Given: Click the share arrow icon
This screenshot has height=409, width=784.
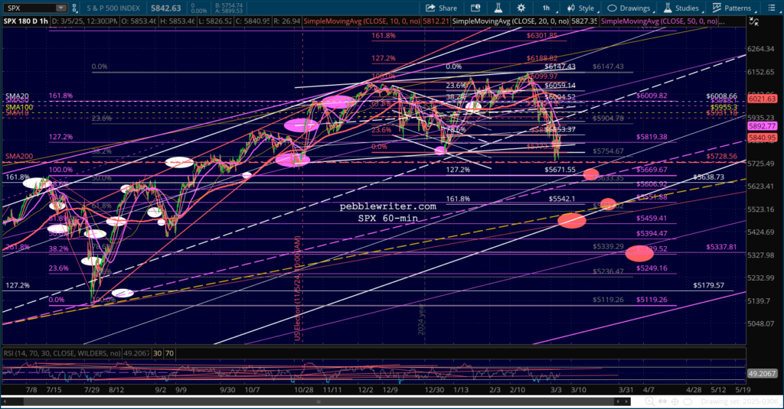Looking at the screenshot, I should (x=430, y=8).
